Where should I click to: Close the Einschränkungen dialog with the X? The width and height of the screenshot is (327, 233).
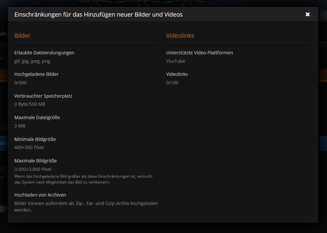click(x=307, y=14)
